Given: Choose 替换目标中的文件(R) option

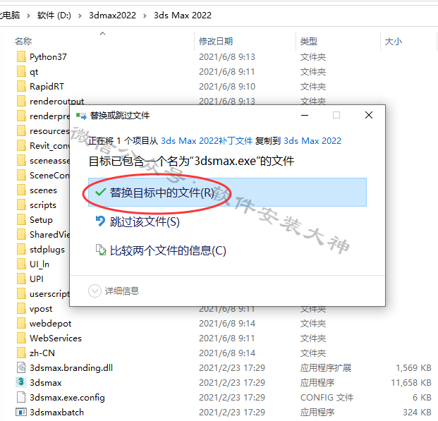Looking at the screenshot, I should [227, 193].
